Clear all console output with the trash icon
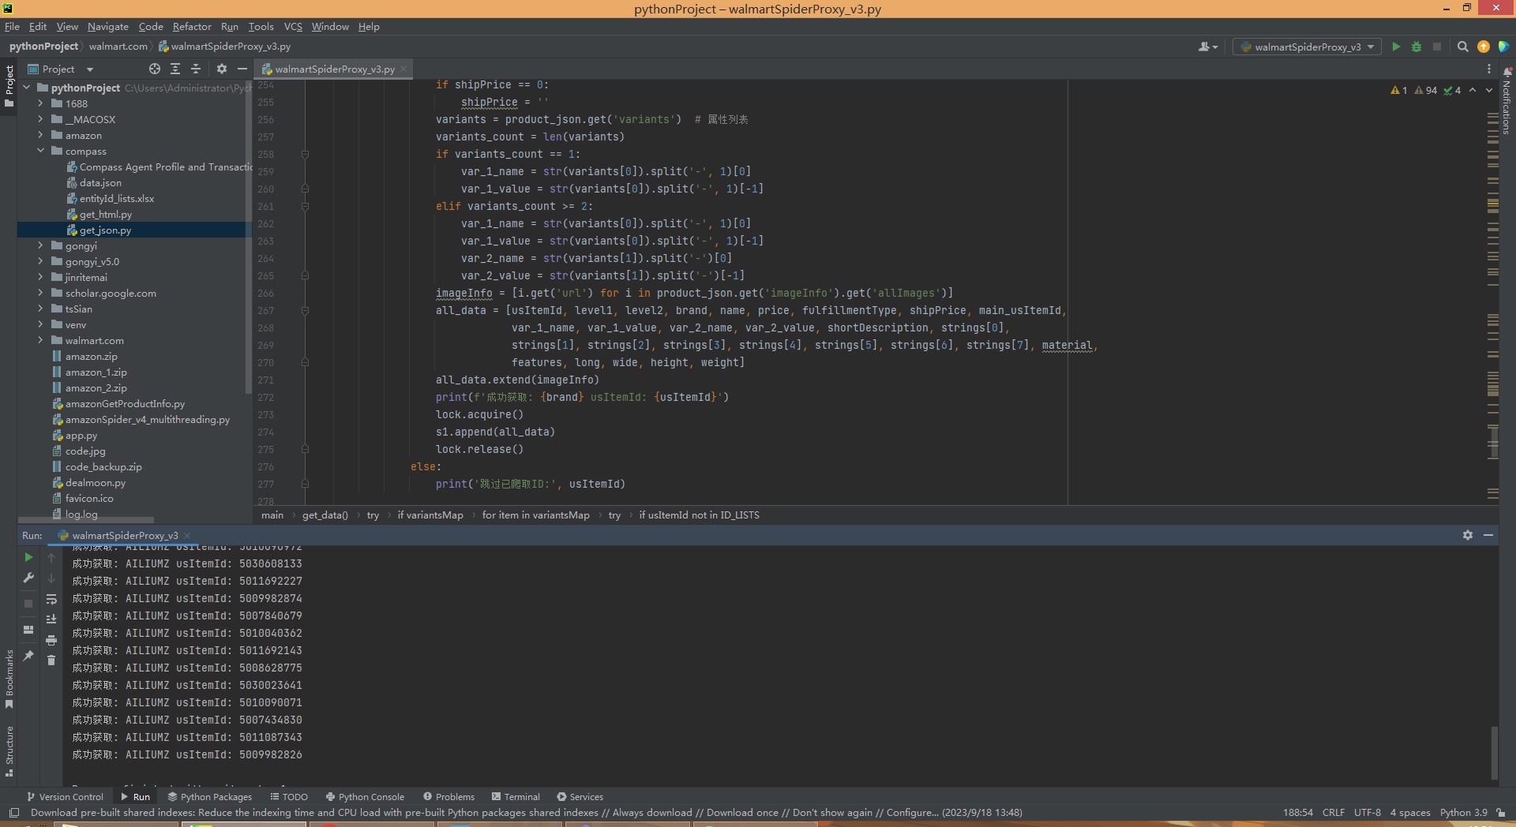 click(x=51, y=660)
